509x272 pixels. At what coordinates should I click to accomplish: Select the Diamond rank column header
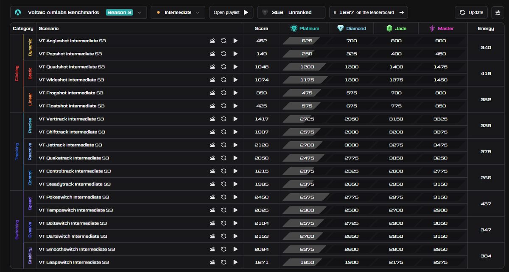click(351, 28)
